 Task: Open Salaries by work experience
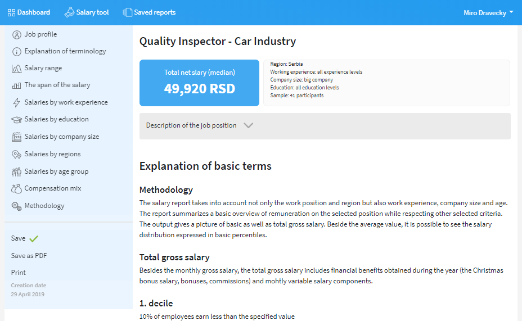point(66,102)
